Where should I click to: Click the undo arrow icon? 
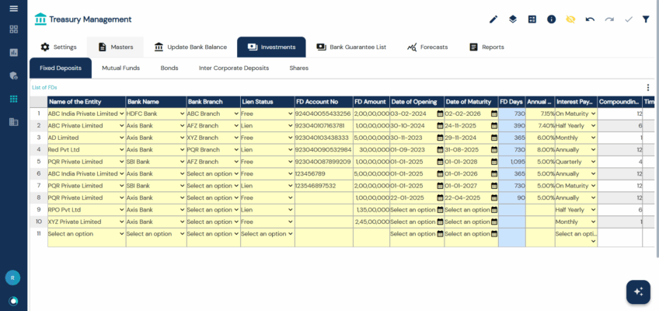[590, 19]
